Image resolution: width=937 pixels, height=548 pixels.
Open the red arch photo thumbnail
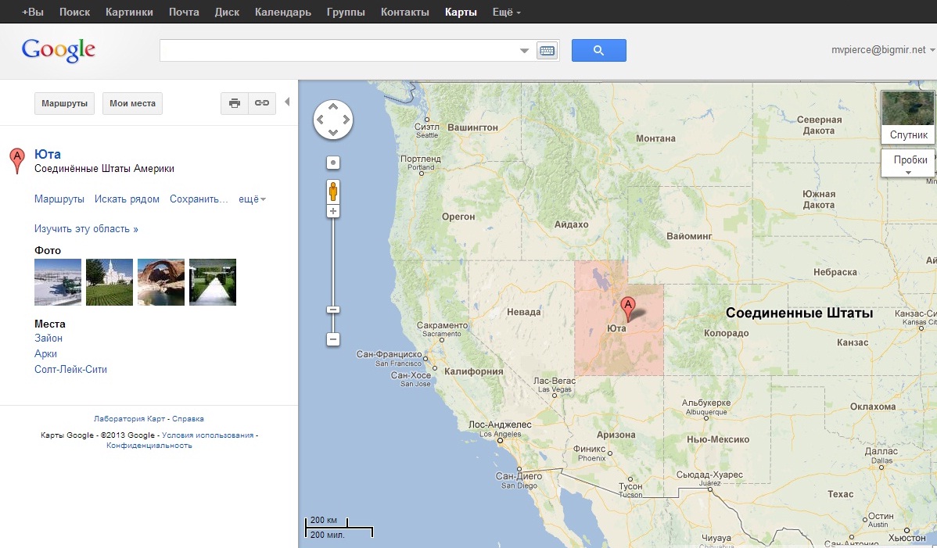click(161, 281)
